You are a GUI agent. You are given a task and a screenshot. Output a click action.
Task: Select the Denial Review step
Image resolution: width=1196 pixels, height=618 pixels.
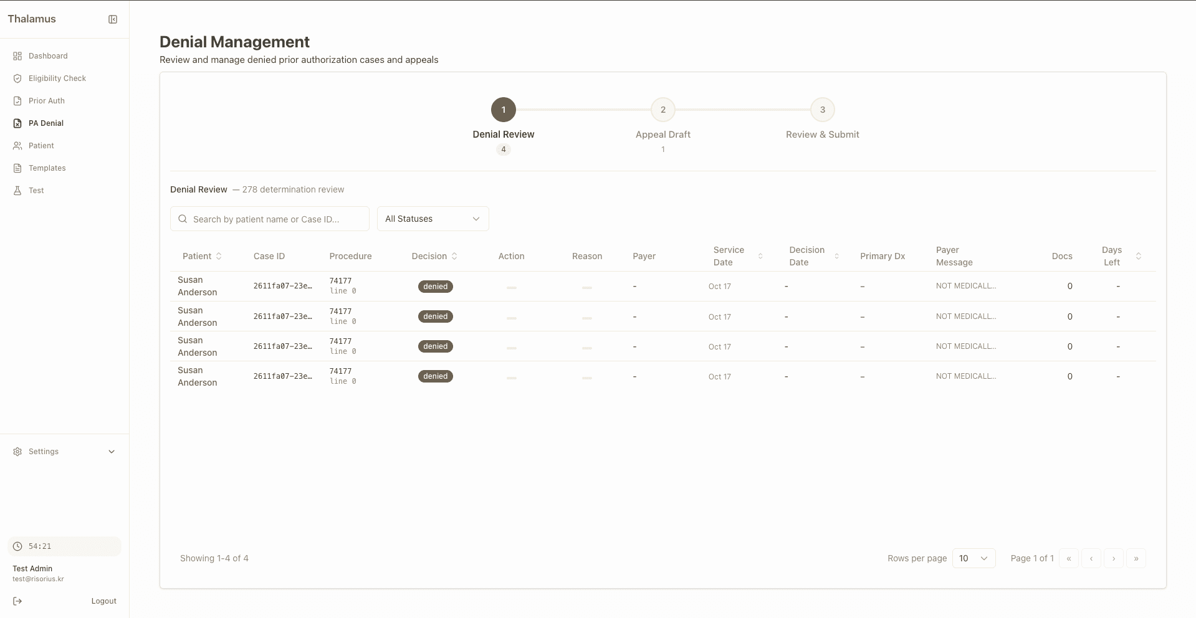(x=504, y=110)
